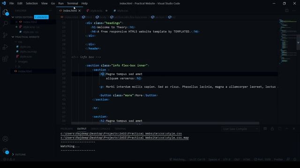Viewport: 300px width, 168px height.
Task: Open the style.css.map path link in output
Action: tap(125, 138)
